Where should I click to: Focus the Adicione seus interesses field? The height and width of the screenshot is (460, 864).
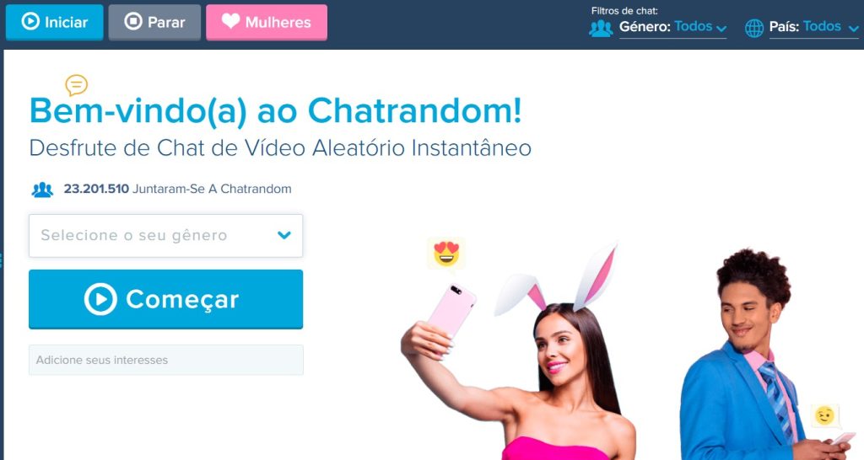point(166,360)
